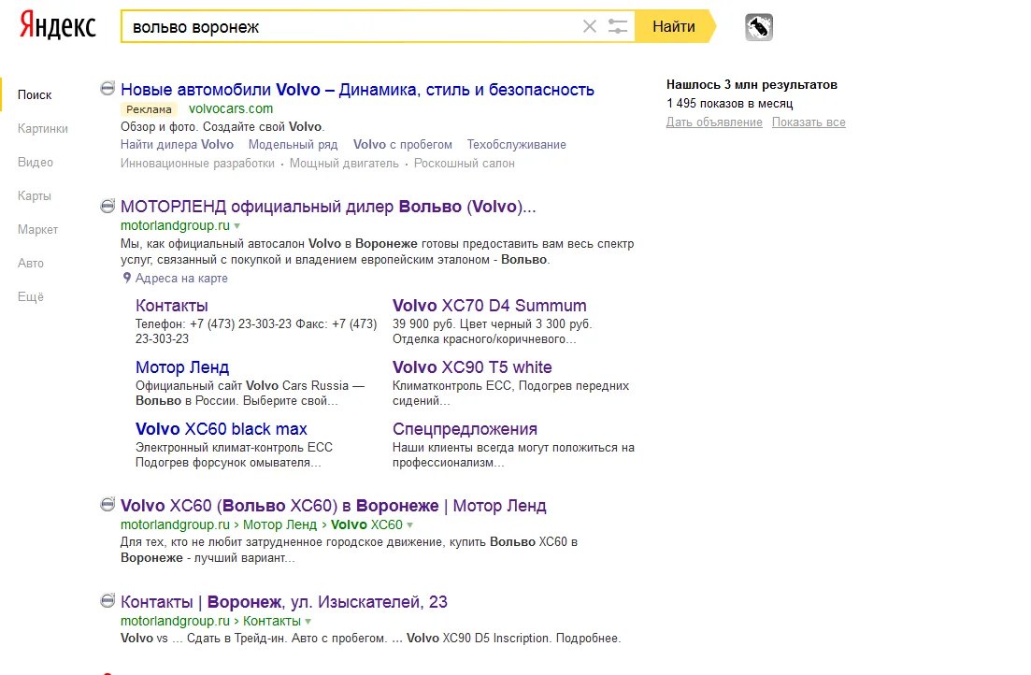
Task: Open Volvo XC70 D4 Summum sitelink
Action: click(x=489, y=306)
